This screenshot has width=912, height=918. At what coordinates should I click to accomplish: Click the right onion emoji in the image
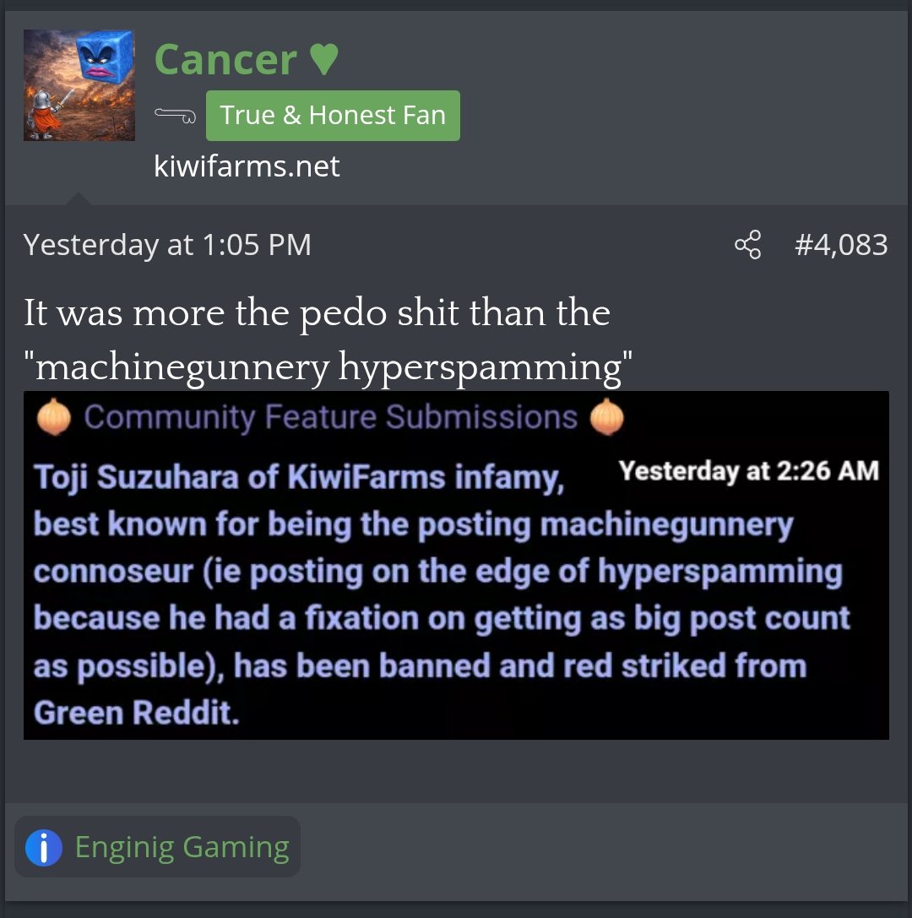point(607,417)
